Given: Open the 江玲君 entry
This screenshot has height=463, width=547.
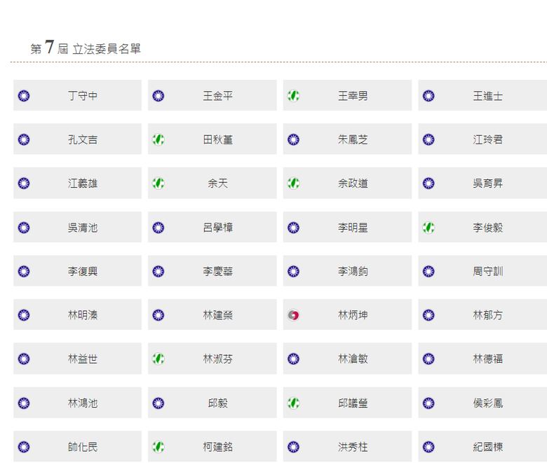Looking at the screenshot, I should (487, 139).
